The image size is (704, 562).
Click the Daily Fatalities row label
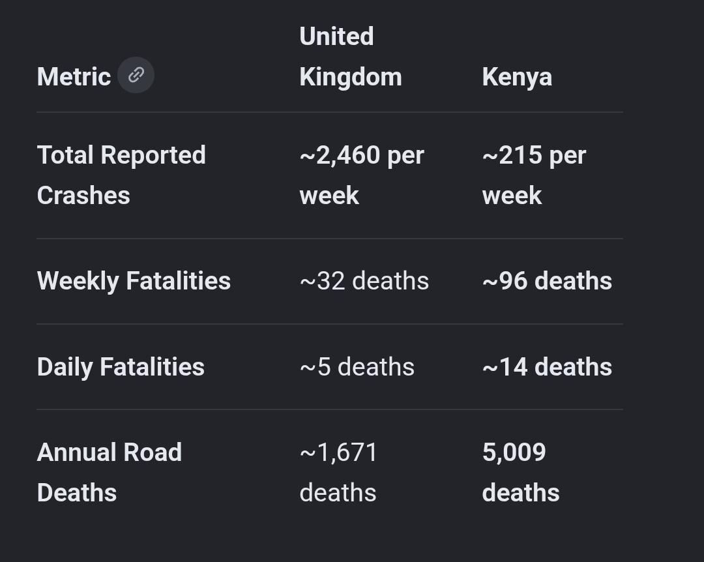coord(121,367)
